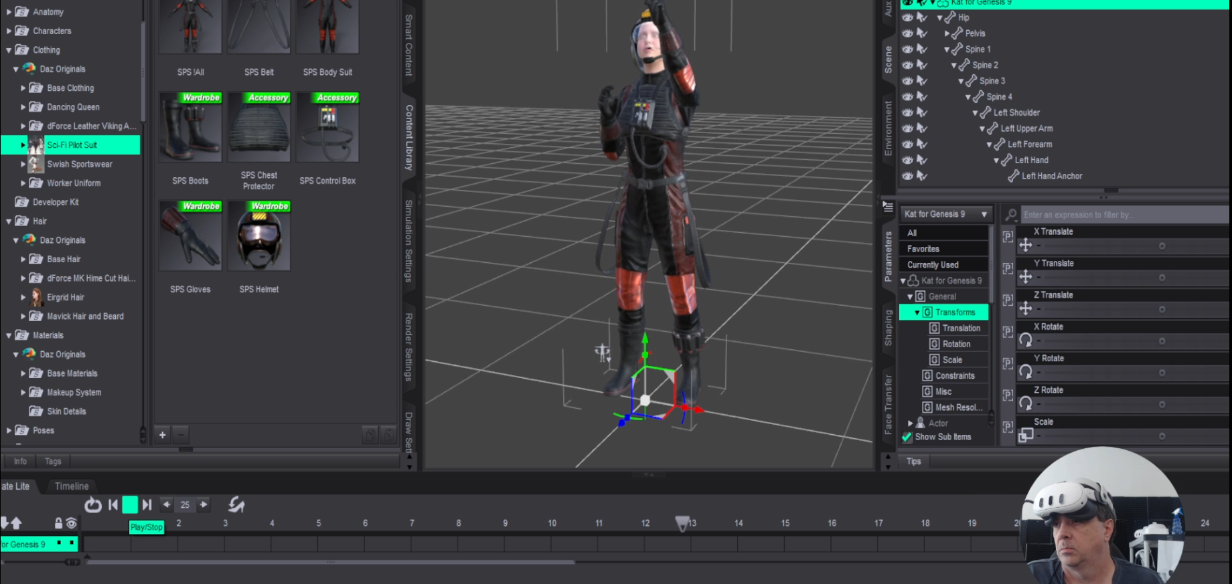Adjust the Y Translate slider handle
This screenshot has height=584, width=1232.
pyautogui.click(x=1162, y=278)
